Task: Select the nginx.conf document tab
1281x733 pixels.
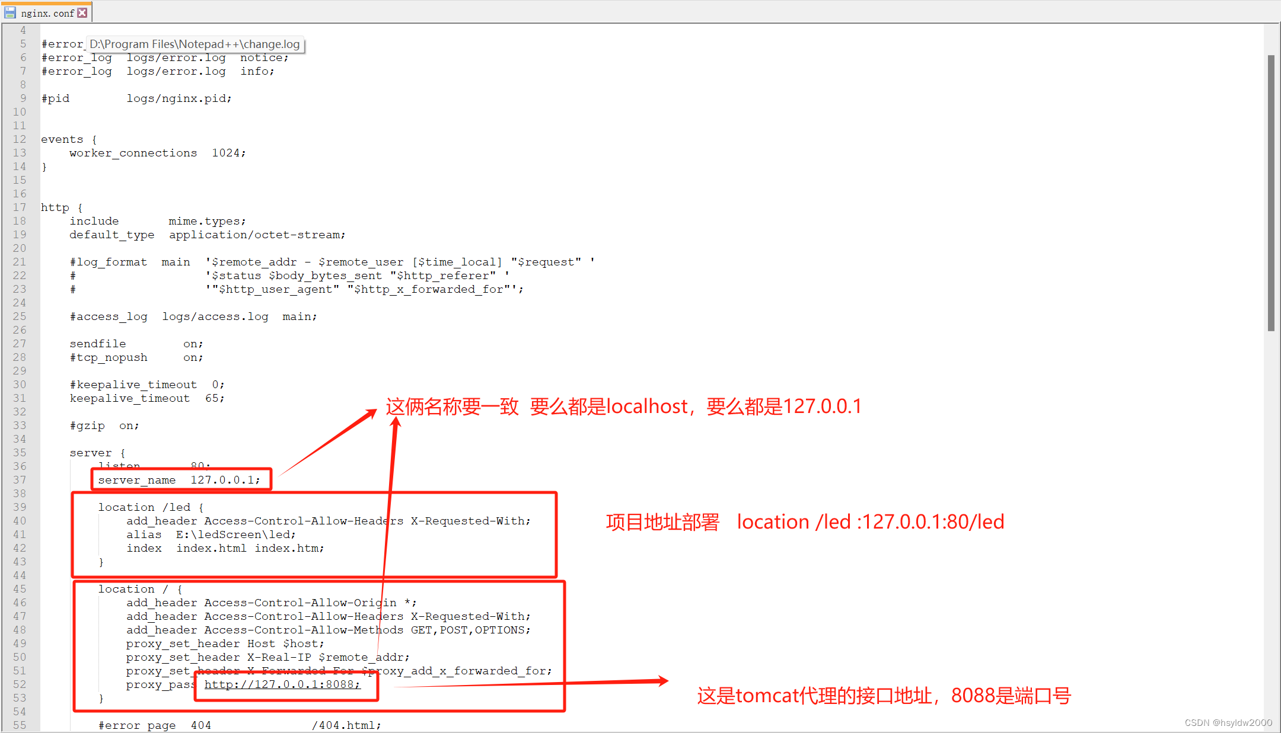Action: [47, 13]
